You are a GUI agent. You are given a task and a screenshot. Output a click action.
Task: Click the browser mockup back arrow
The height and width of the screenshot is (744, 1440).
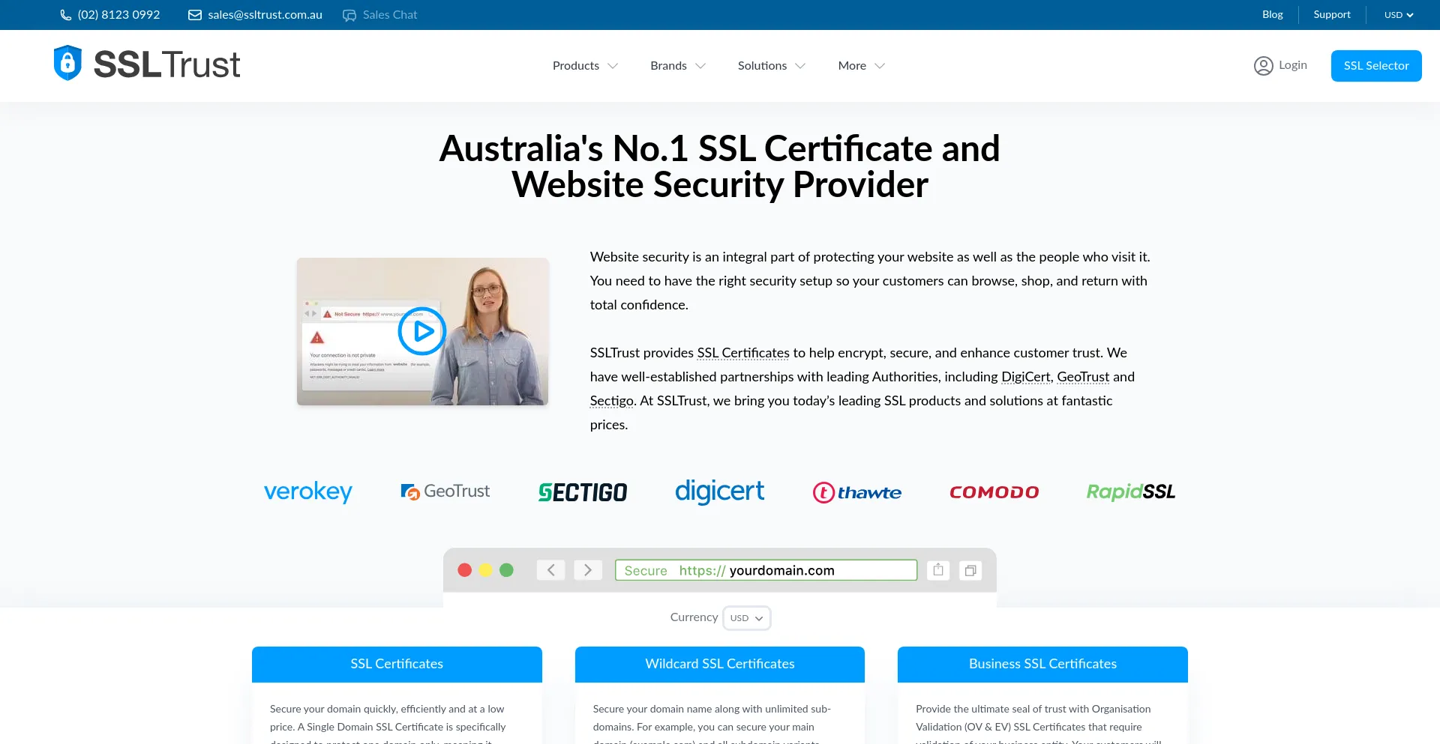click(551, 570)
